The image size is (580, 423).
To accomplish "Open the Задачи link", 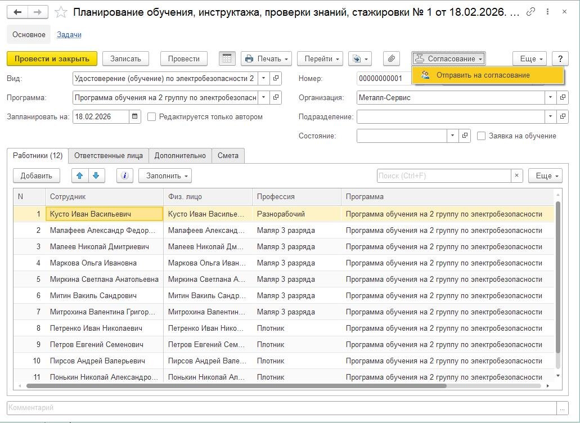I will pos(69,35).
